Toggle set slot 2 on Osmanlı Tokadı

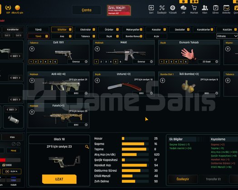[166, 62]
